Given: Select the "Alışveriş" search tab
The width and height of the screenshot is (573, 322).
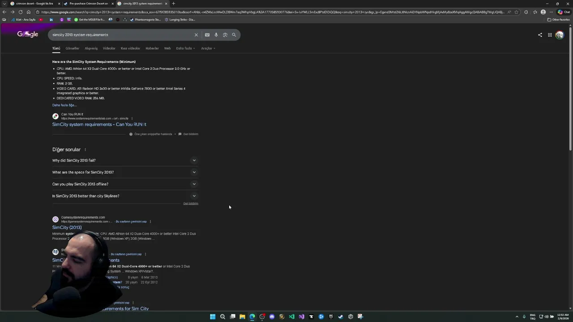Looking at the screenshot, I should pyautogui.click(x=91, y=48).
